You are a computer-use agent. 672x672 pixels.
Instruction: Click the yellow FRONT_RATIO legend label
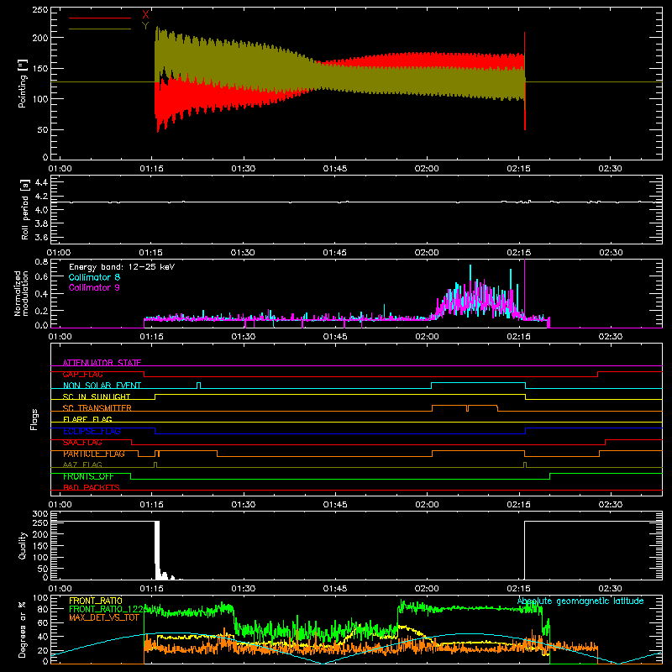point(96,601)
